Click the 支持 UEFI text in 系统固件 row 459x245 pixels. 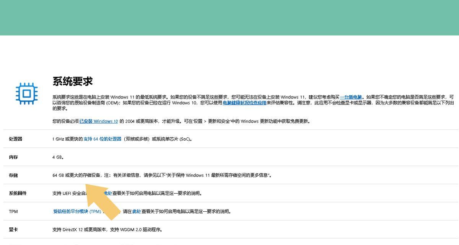[62, 193]
